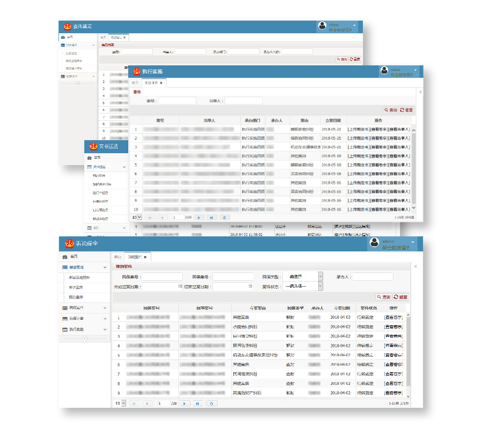Go to last page in 诉讼保全 pager
Viewport: 482px width, 447px height.
pyautogui.click(x=197, y=403)
